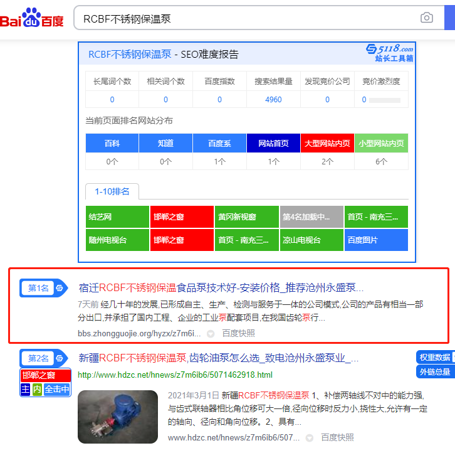Click the first-row 邯郸之窗 ranking tile

click(182, 216)
